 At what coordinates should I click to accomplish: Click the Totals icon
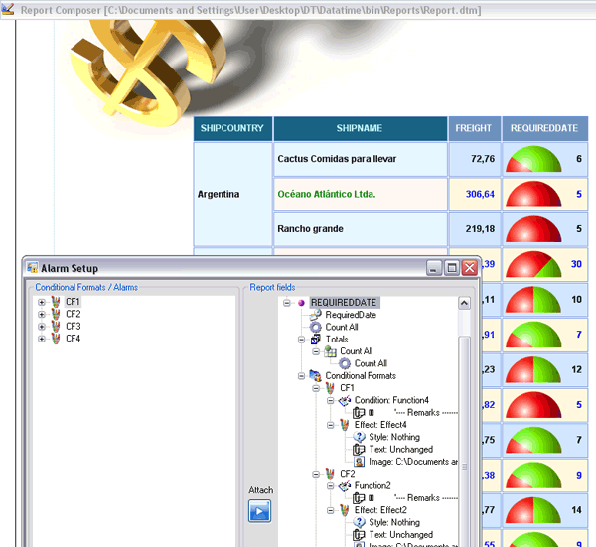[x=316, y=339]
